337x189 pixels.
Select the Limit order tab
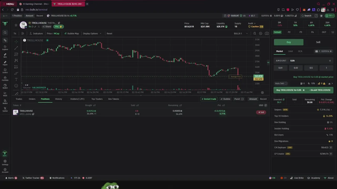coord(290,51)
